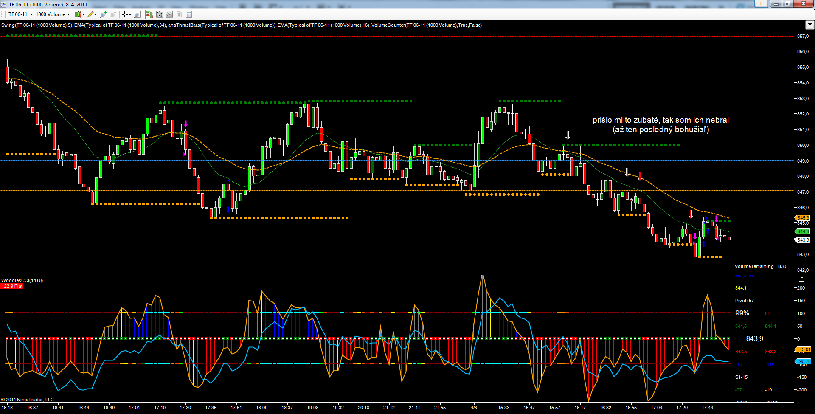This screenshot has height=414, width=815.
Task: Open the TF 06-11 instrument dropdown
Action: [x=20, y=14]
